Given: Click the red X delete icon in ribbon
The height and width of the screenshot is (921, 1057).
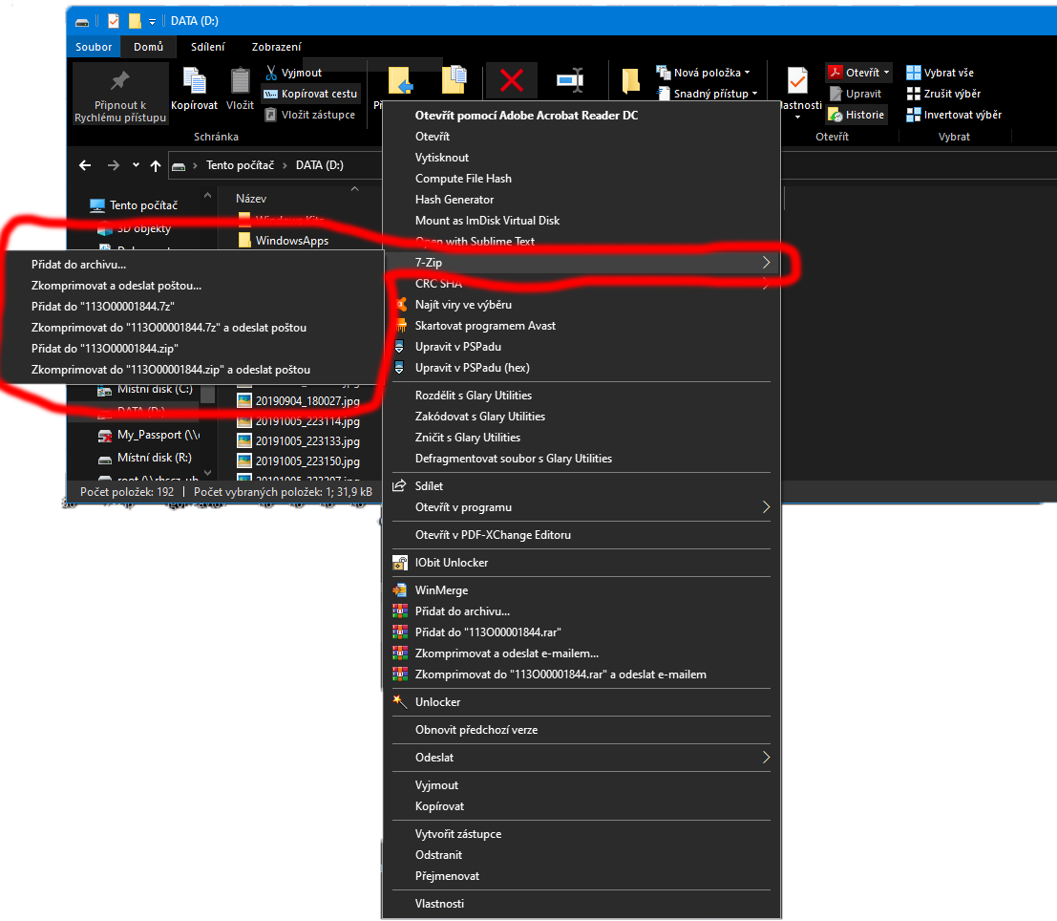Looking at the screenshot, I should 512,81.
